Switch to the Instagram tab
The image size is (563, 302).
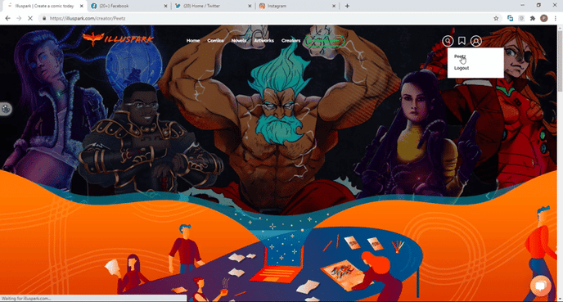[x=297, y=6]
